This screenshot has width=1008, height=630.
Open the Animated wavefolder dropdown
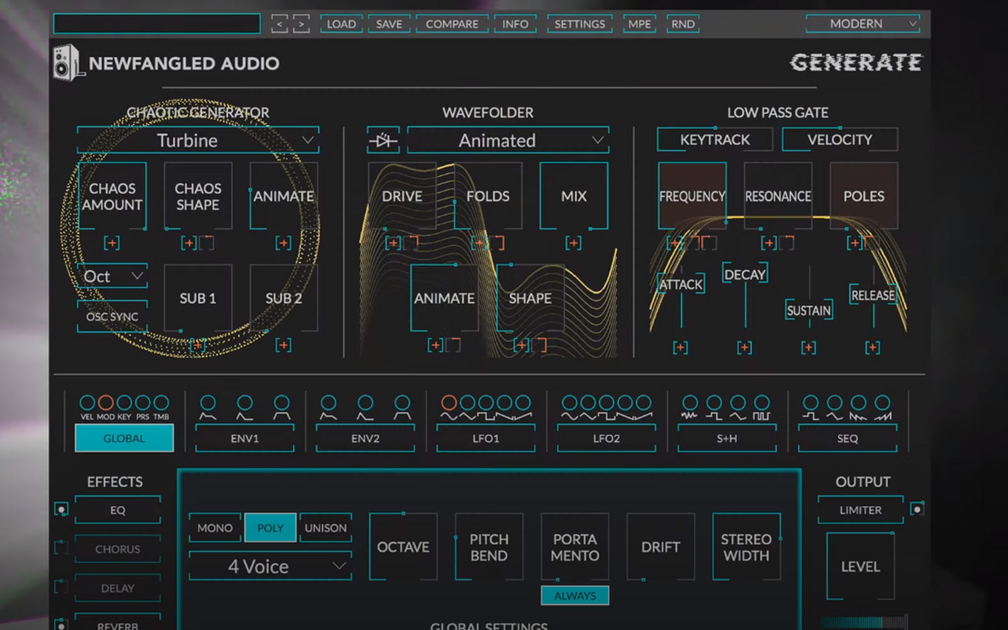point(507,140)
